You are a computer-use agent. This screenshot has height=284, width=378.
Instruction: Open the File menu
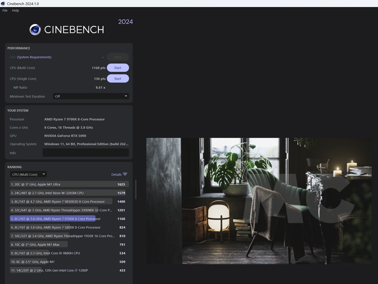point(5,10)
